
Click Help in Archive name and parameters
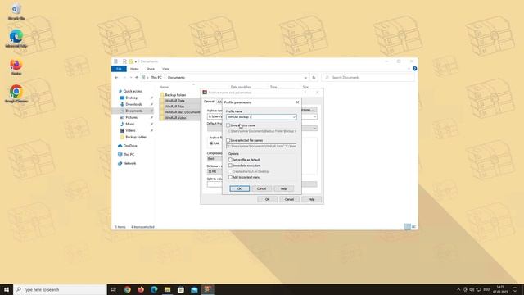(311, 199)
